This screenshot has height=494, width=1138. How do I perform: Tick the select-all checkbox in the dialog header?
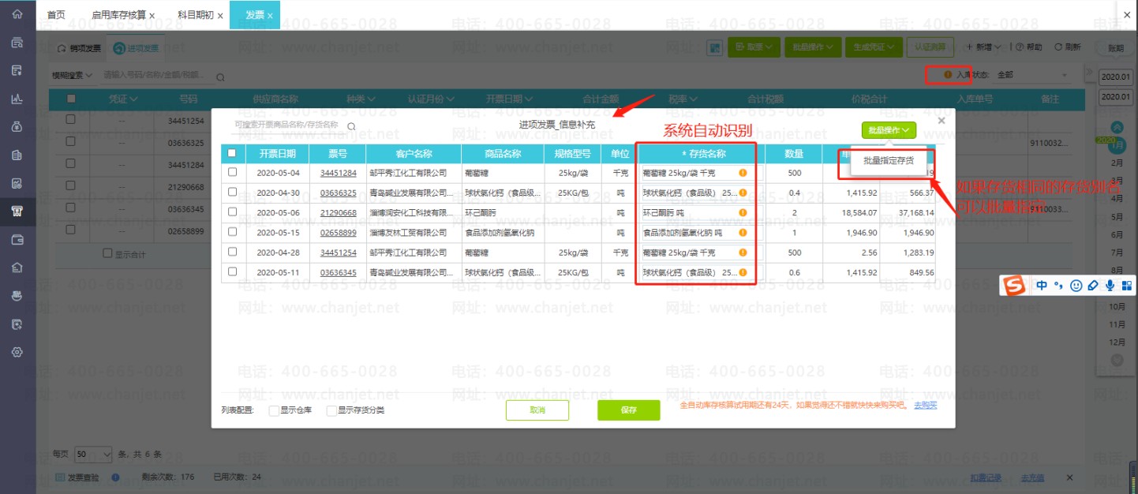(x=231, y=154)
